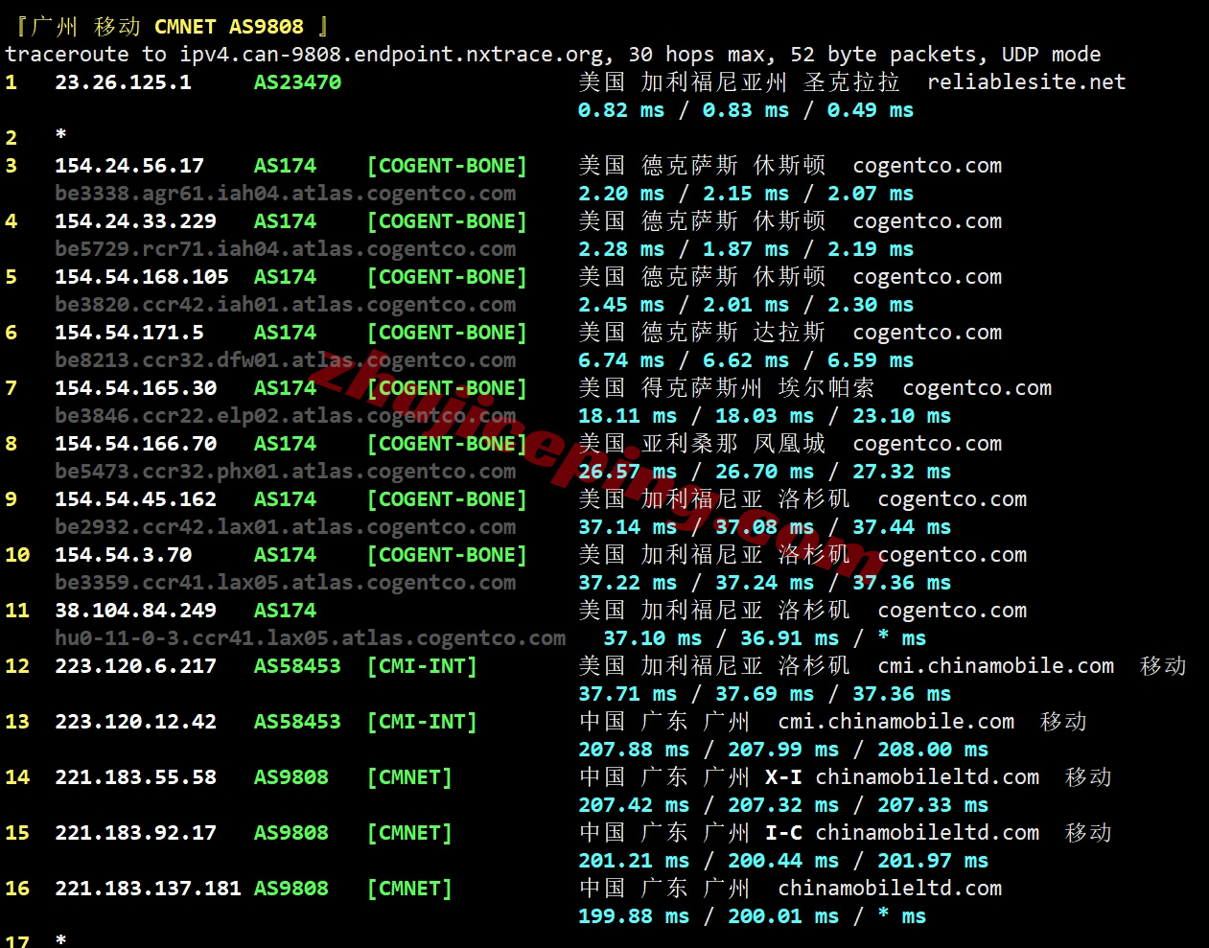Click hostname be3820.ccr42.iah01.atlas.cogentco.com
Screen dimensions: 1209x948
coord(285,305)
